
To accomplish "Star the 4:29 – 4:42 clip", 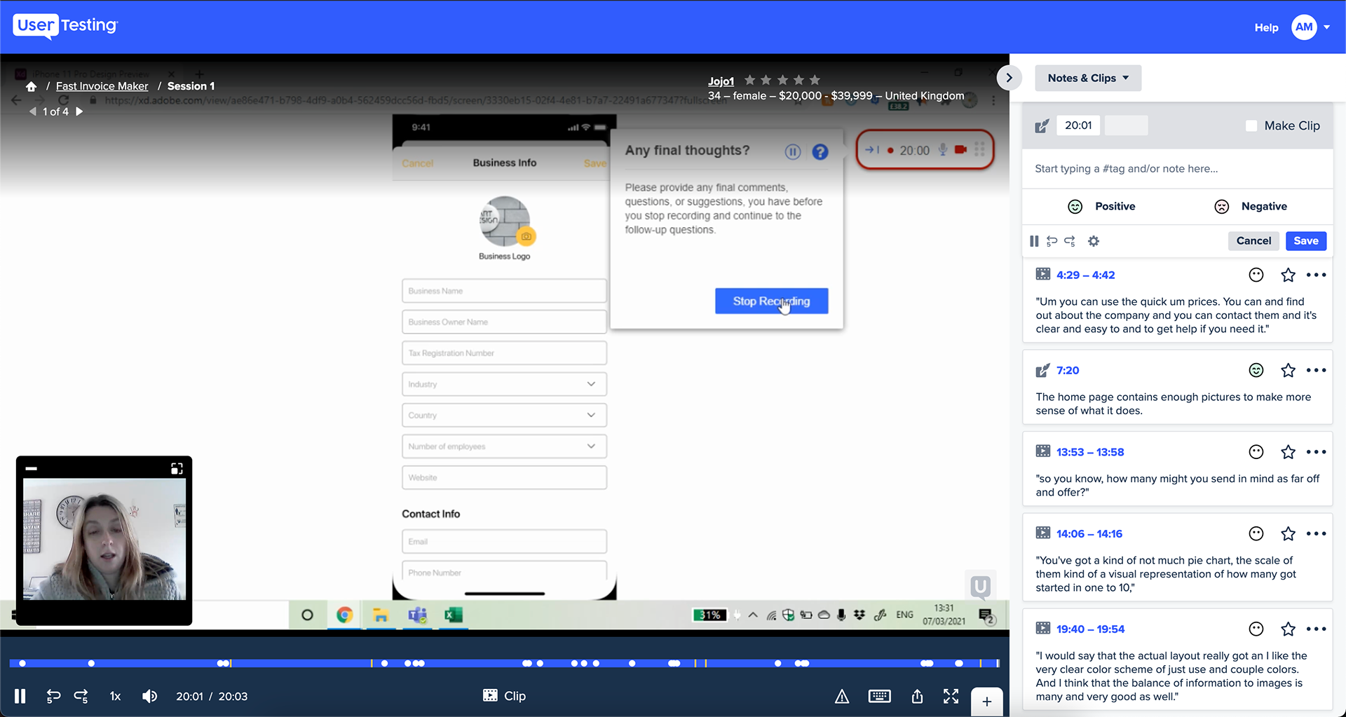I will pos(1288,275).
